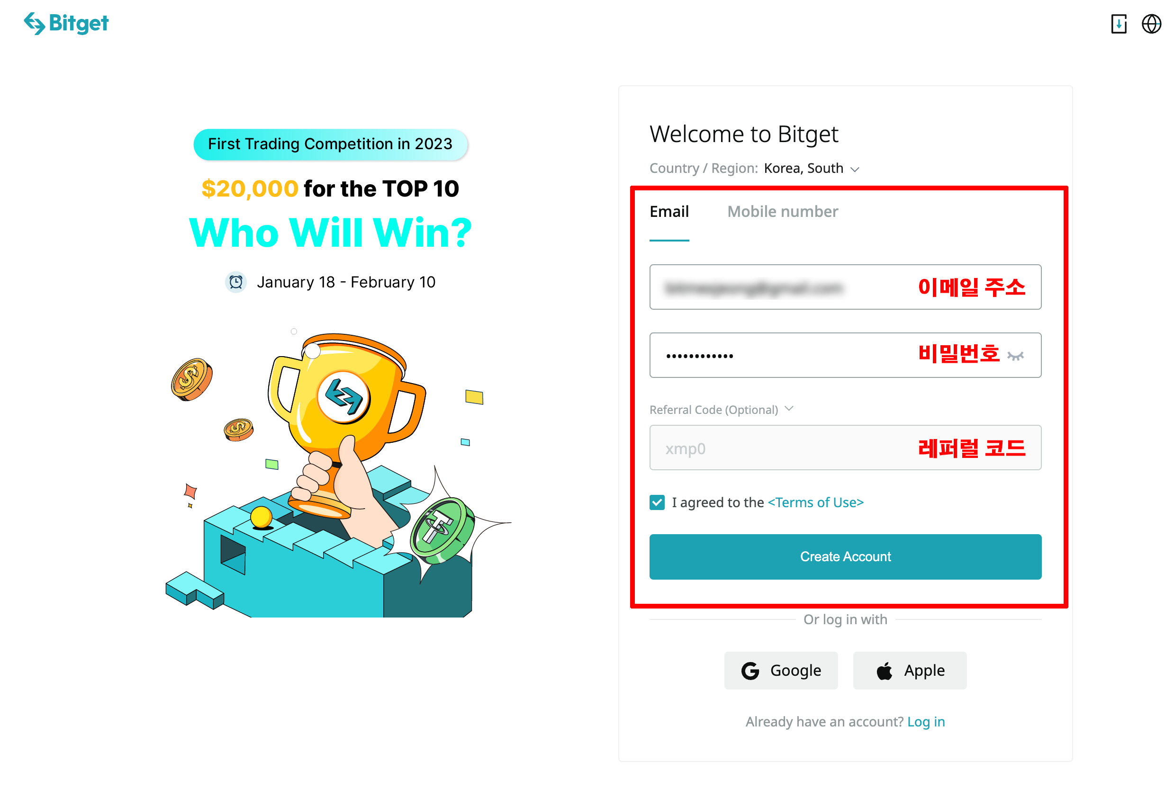1174x806 pixels.
Task: Click the Bitget logo in header
Action: click(66, 23)
